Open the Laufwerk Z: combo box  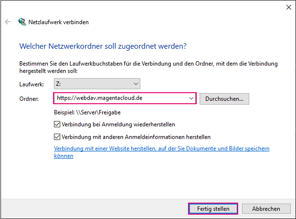point(97,84)
